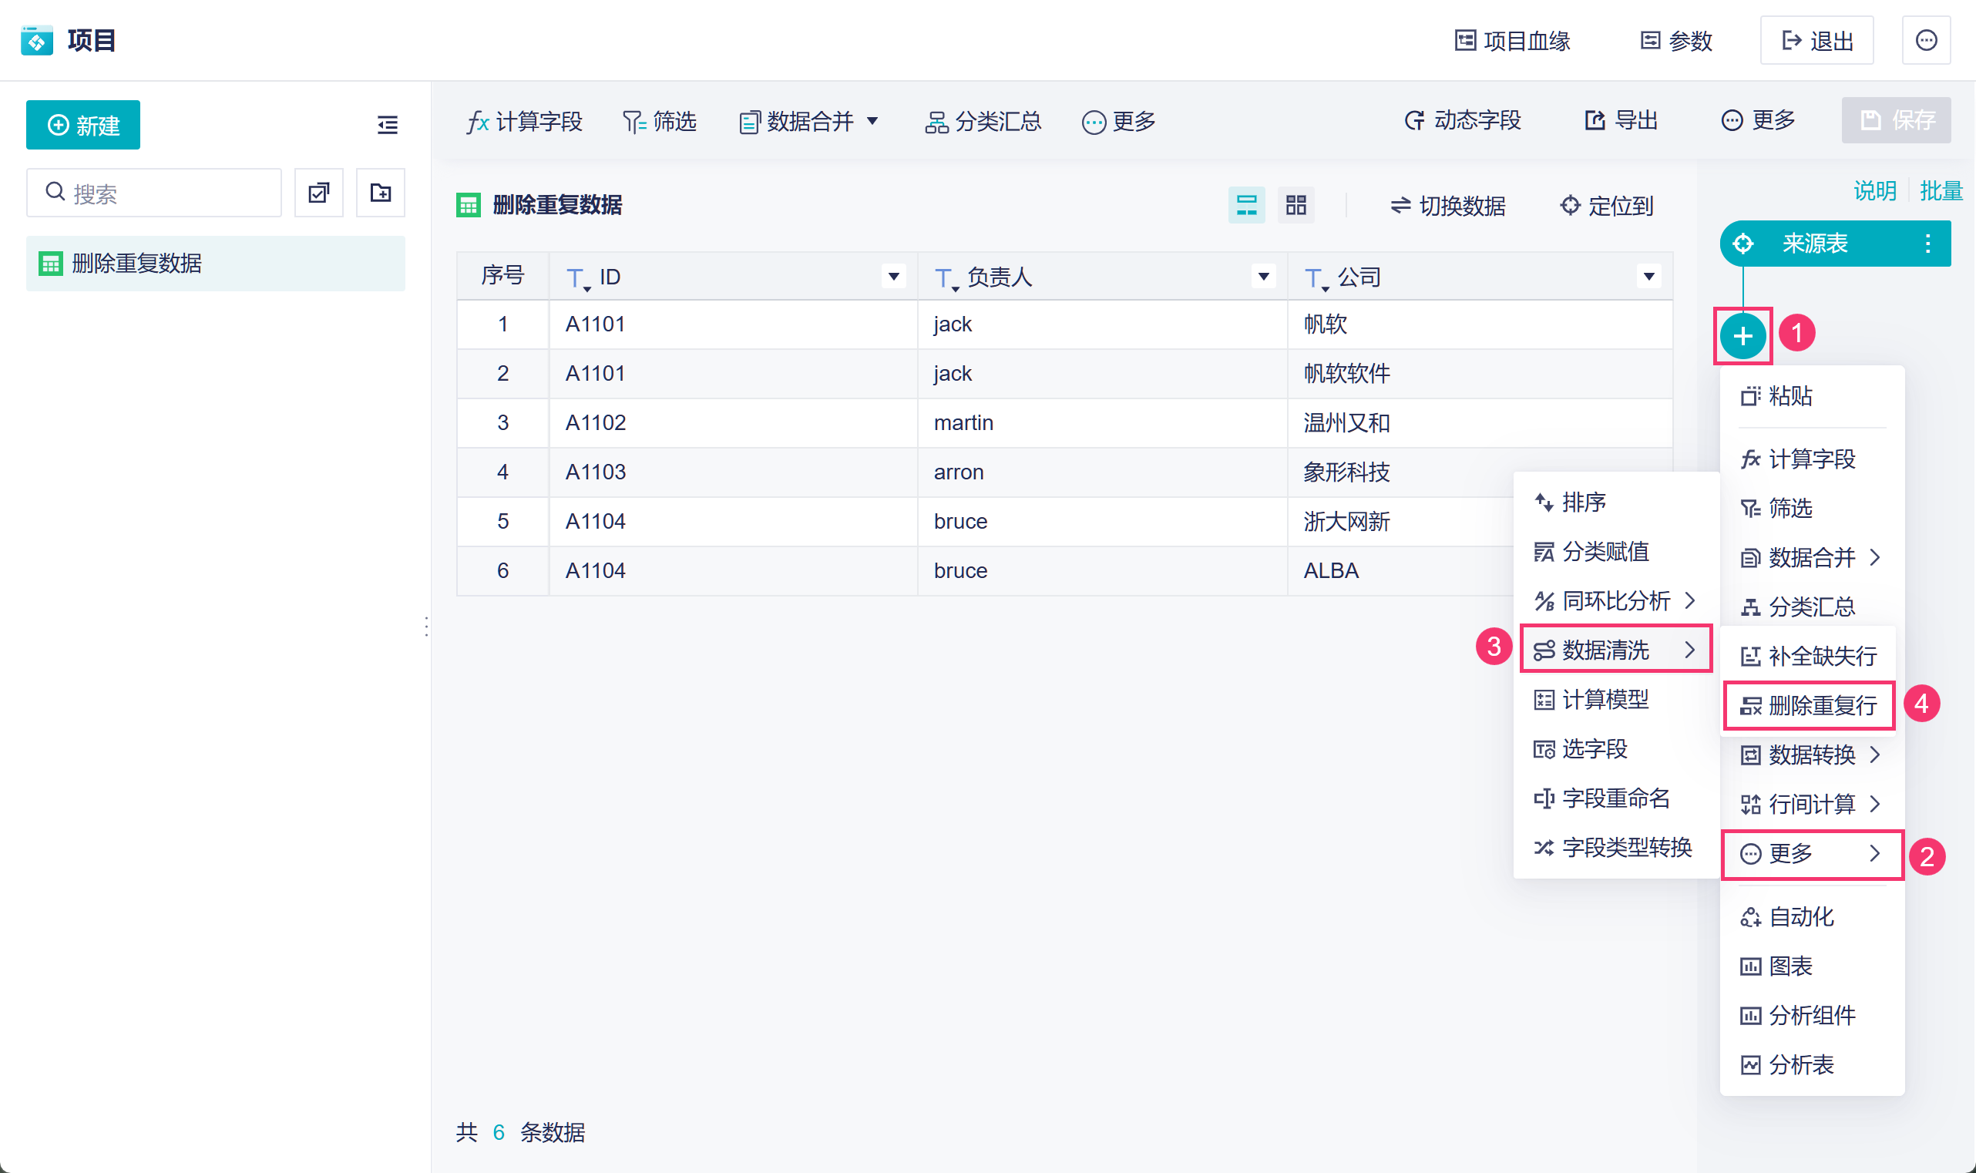Click the 新建 button

pos(83,125)
